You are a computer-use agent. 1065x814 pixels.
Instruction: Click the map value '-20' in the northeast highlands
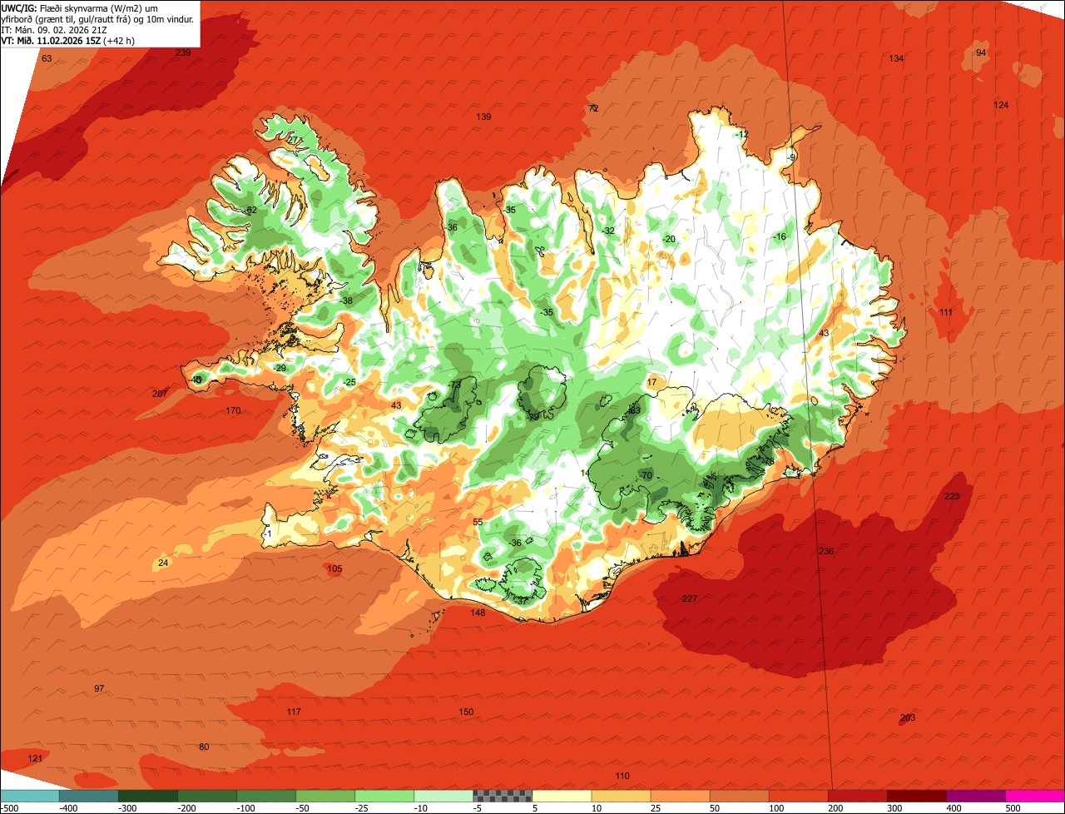[668, 239]
